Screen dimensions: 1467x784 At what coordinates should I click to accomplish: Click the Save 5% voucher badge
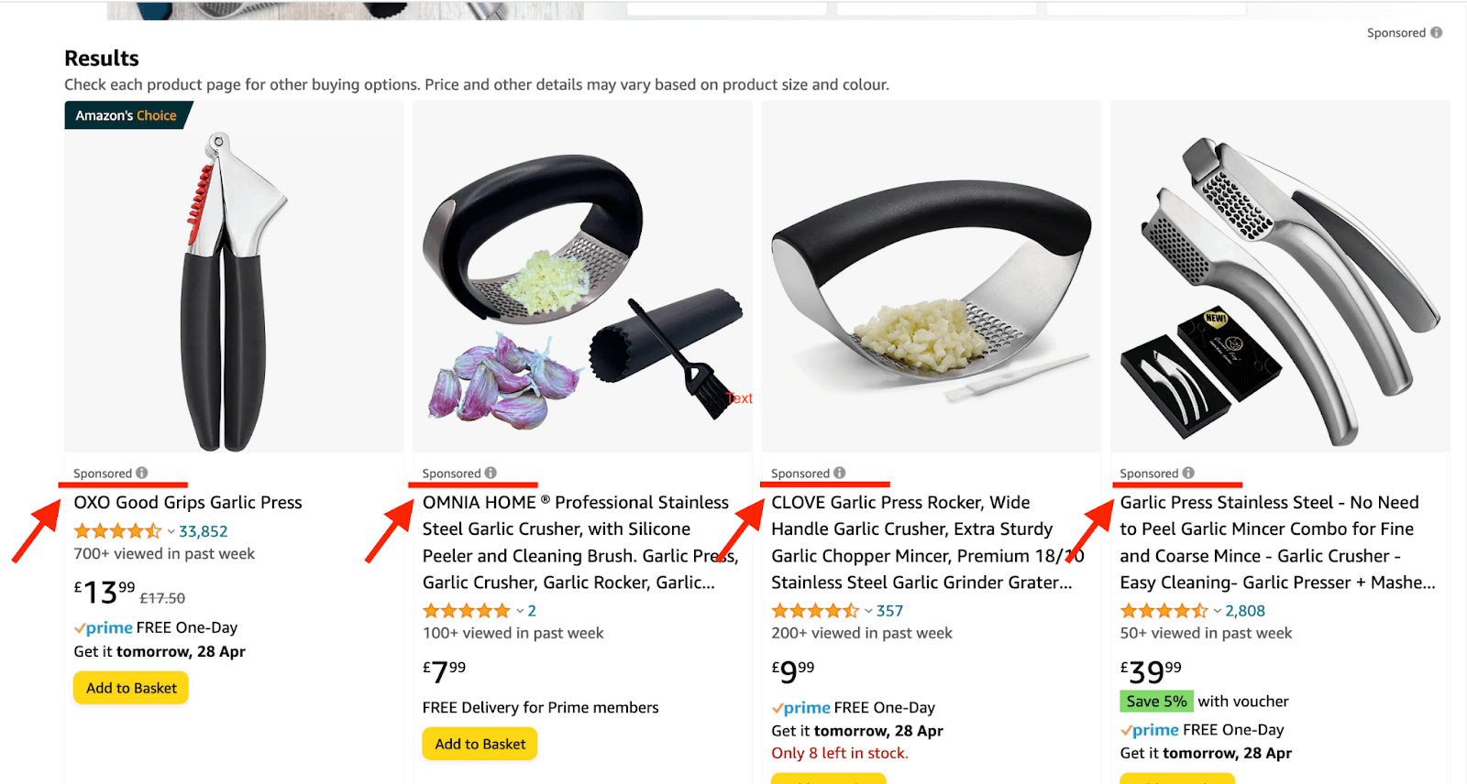pyautogui.click(x=1156, y=700)
